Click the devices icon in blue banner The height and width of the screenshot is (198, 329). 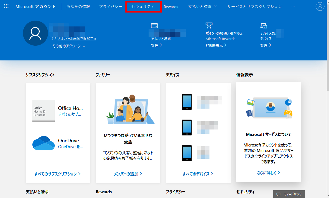(263, 26)
